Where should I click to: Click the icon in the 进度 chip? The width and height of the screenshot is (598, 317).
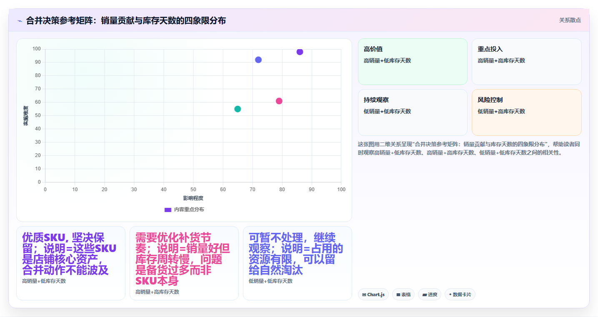click(x=424, y=295)
